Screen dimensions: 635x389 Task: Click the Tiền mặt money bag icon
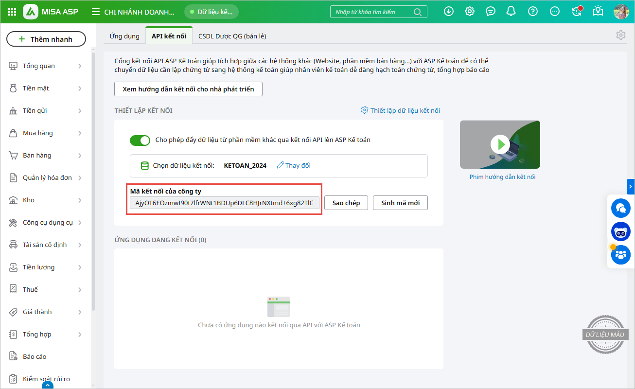pos(13,88)
